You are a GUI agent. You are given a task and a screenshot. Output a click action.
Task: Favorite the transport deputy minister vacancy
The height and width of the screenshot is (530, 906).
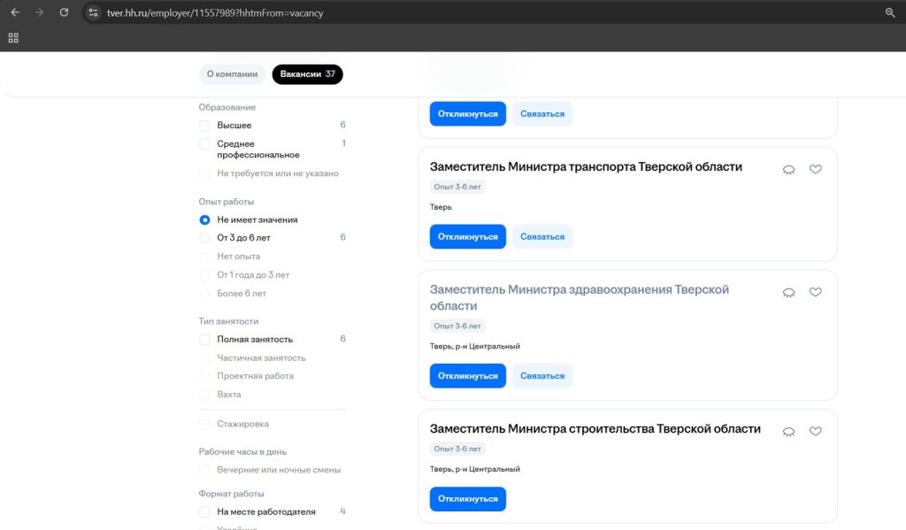click(816, 169)
